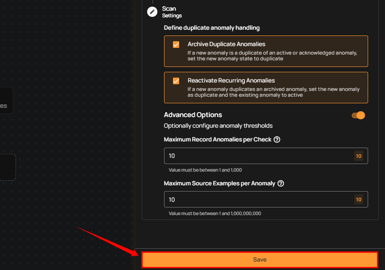Save the scan settings
The height and width of the screenshot is (270, 385).
pyautogui.click(x=260, y=260)
